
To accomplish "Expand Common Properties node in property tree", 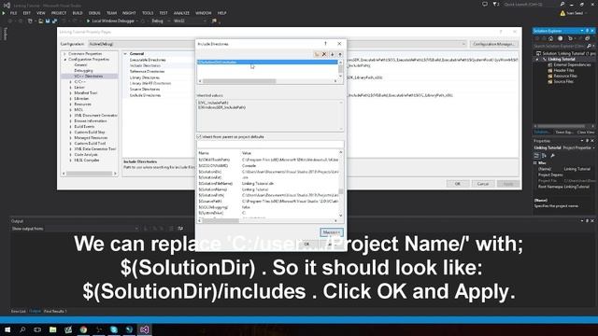I will (64, 54).
